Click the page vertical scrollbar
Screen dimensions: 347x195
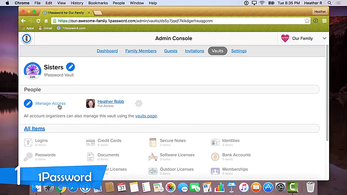[327, 93]
